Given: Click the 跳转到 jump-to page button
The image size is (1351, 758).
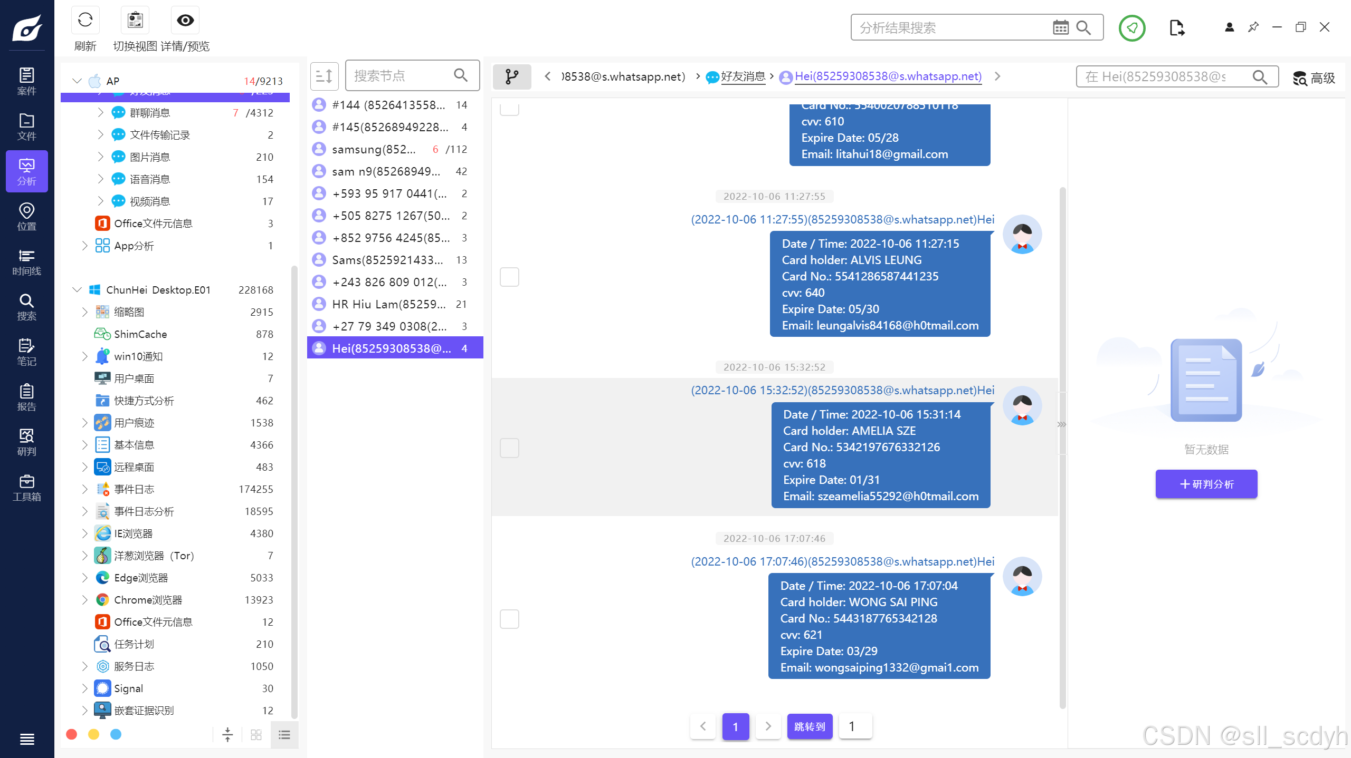Looking at the screenshot, I should pyautogui.click(x=809, y=726).
